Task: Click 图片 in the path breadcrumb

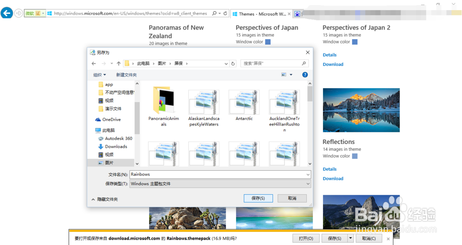Action: click(162, 64)
